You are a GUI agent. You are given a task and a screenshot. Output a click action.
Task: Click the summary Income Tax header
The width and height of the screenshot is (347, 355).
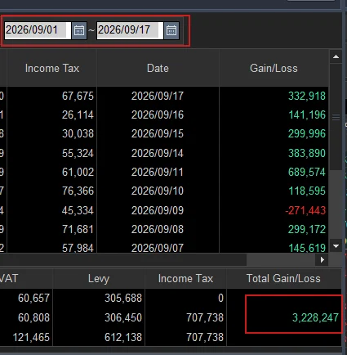(x=185, y=279)
